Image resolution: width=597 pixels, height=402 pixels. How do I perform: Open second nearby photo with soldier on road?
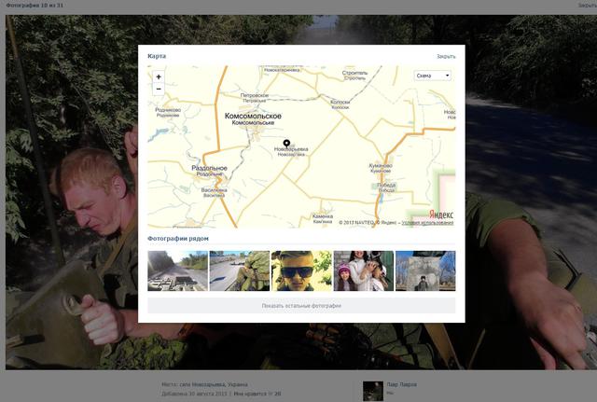tap(239, 270)
